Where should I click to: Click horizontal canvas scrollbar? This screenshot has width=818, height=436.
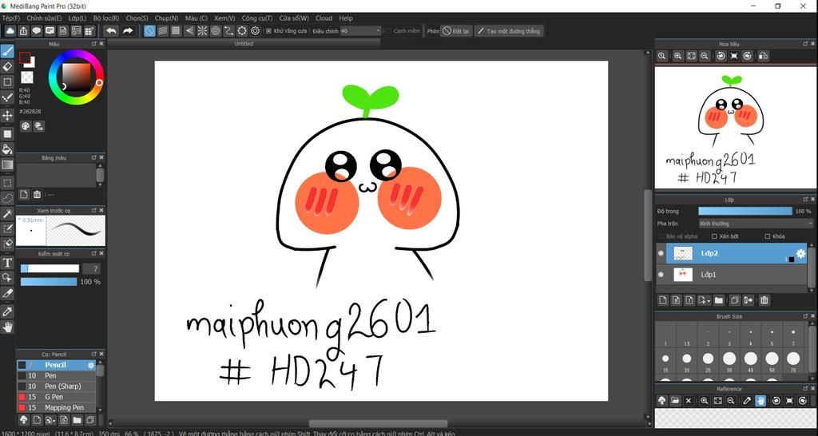[x=378, y=423]
